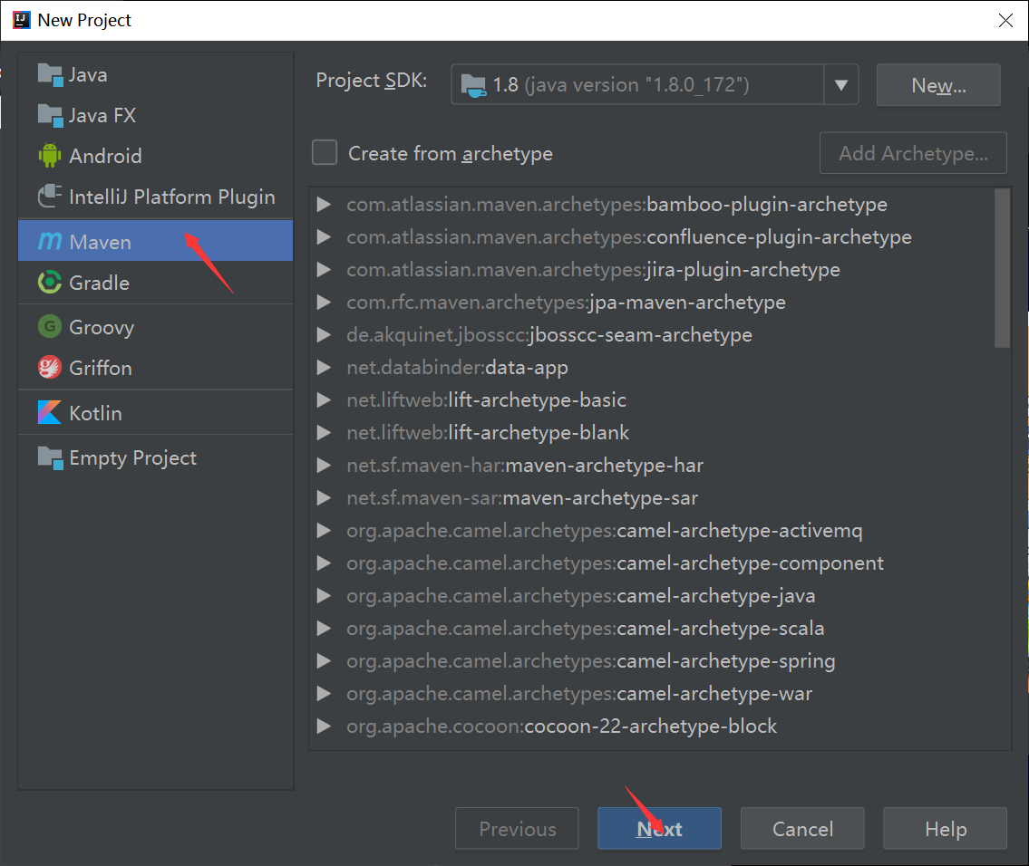1029x866 pixels.
Task: Click the Java folder icon
Action: 50,74
